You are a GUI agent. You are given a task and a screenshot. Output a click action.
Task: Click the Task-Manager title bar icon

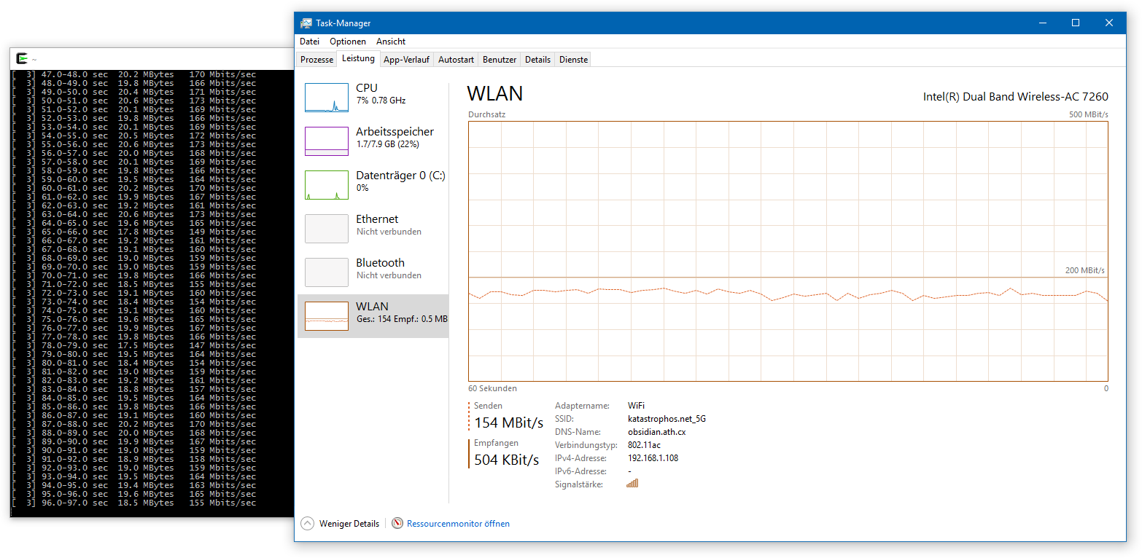point(306,23)
